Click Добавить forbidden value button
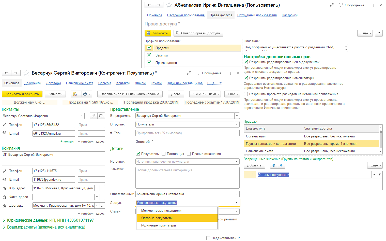Screen dimensions: 386x241 pyautogui.click(x=254, y=165)
